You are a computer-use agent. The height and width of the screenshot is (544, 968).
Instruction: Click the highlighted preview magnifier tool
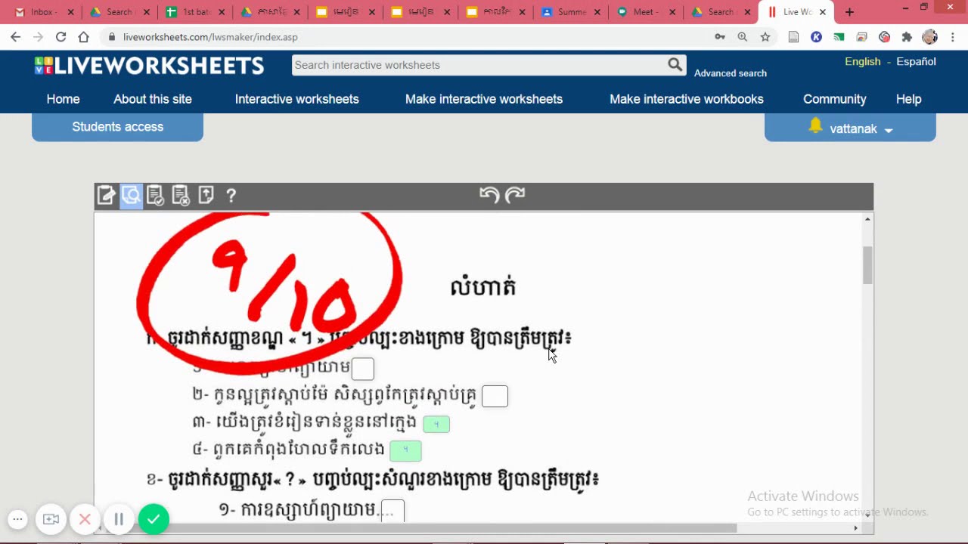131,196
